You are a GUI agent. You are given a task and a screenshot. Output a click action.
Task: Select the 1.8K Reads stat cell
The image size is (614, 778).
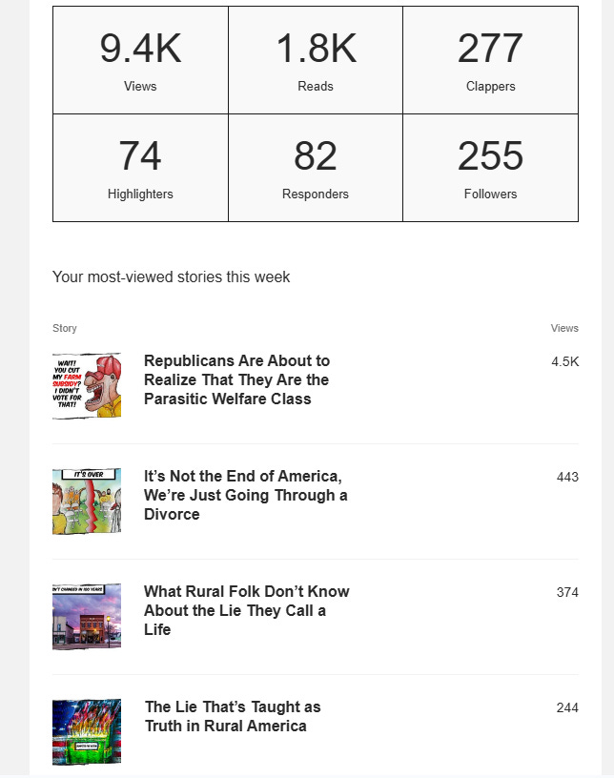pyautogui.click(x=316, y=60)
